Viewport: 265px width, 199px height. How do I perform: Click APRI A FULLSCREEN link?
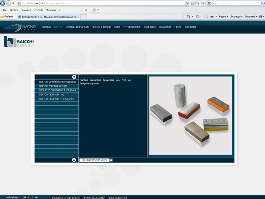(94, 198)
